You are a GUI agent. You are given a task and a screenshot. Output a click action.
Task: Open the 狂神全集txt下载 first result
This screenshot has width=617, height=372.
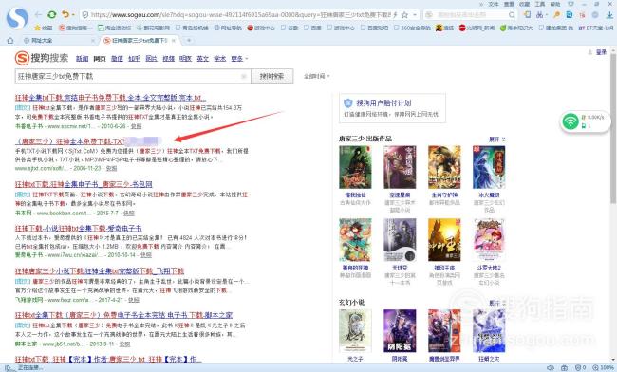coord(110,98)
